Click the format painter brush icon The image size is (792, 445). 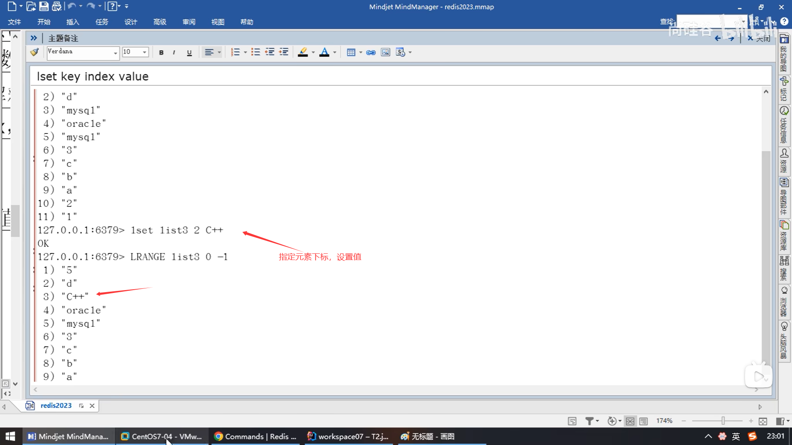coord(35,52)
